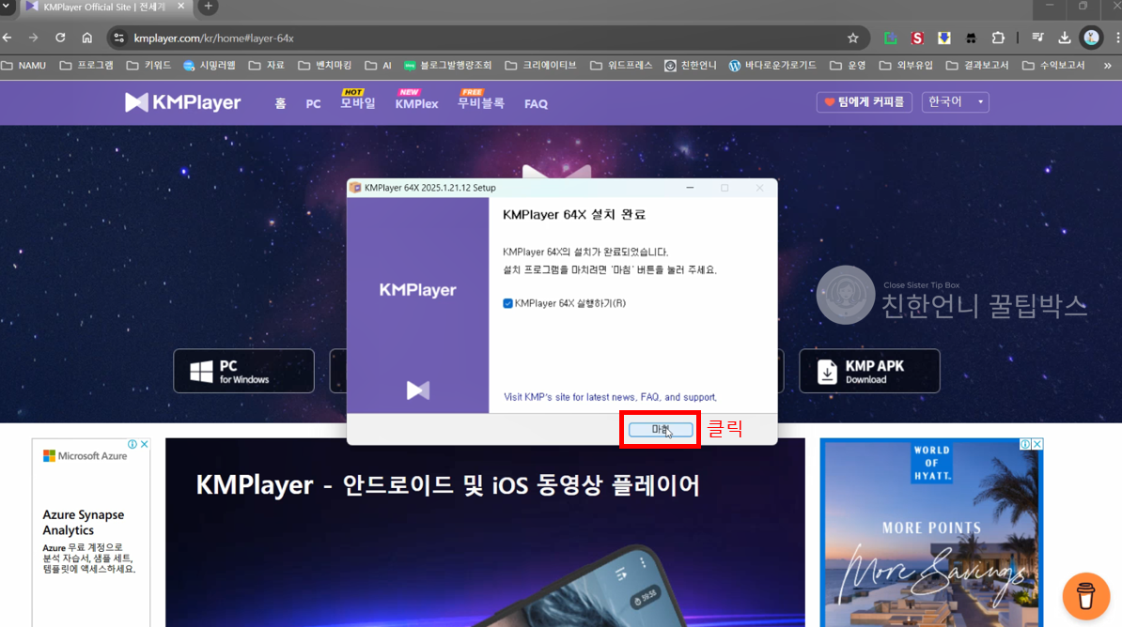
Task: Open 바다로운가로기드 WordPress bookmark
Action: click(772, 65)
